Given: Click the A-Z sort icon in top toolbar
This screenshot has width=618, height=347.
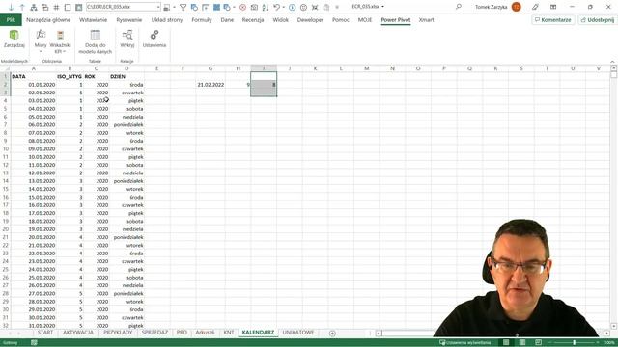Looking at the screenshot, I should [x=266, y=7].
